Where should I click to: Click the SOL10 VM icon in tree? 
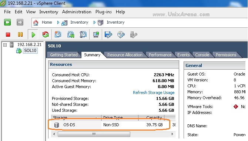pos(19,51)
